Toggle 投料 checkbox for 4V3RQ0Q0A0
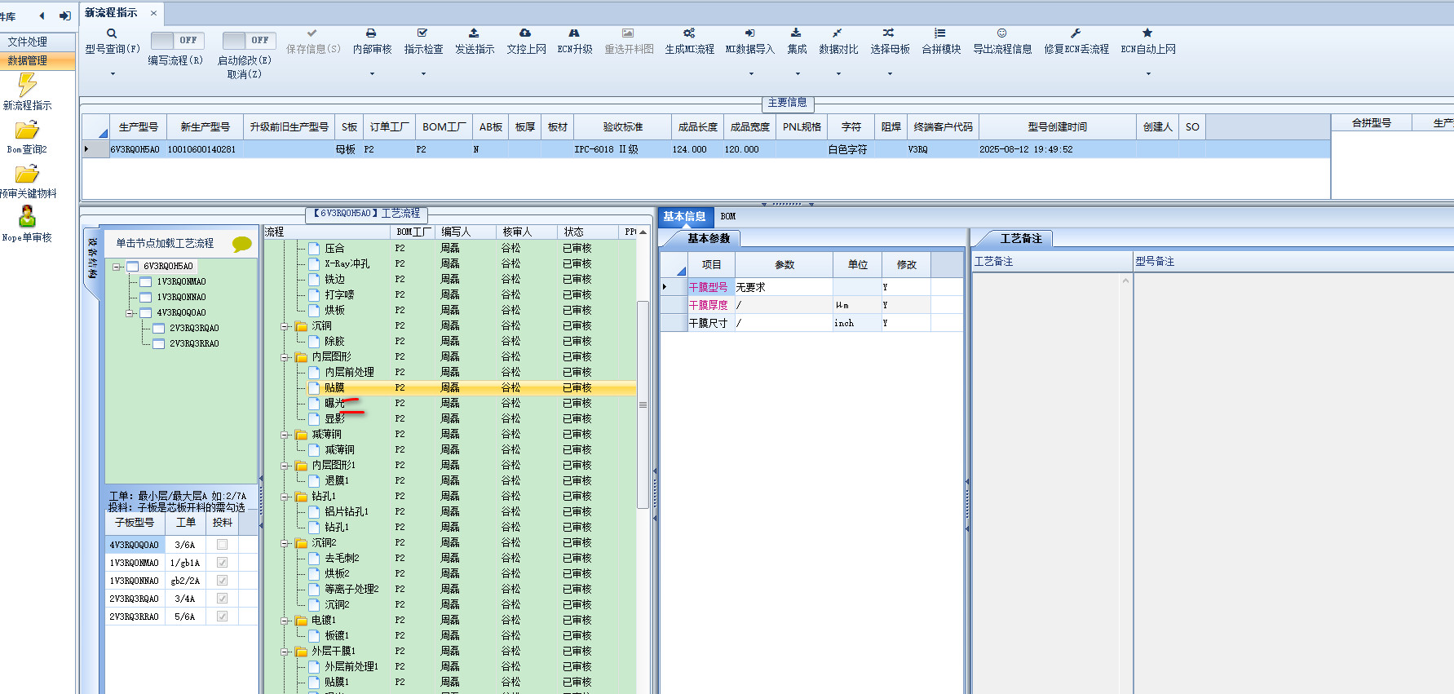The width and height of the screenshot is (1454, 694). tap(222, 545)
